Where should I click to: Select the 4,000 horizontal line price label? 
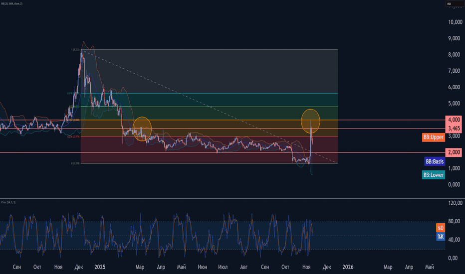pos(454,120)
